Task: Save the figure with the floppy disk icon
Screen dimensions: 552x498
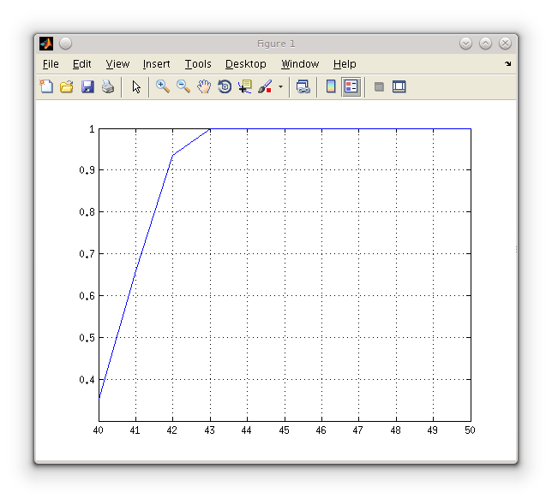Action: [x=87, y=86]
